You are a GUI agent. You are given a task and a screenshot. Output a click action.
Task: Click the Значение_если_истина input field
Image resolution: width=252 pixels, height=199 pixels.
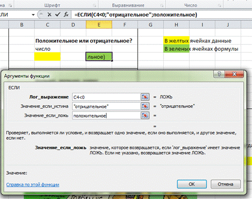pos(107,106)
